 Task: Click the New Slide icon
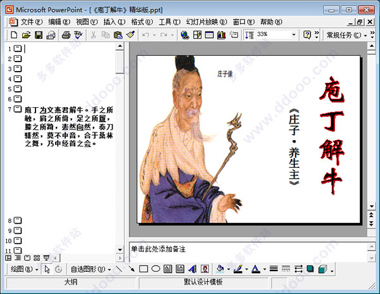tap(234, 35)
